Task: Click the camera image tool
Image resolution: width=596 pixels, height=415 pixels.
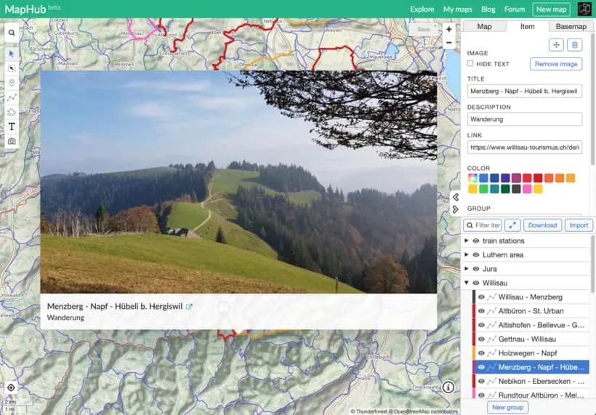Action: 12,141
